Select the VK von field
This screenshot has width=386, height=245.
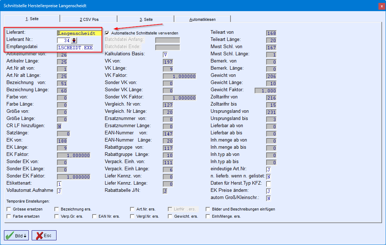pos(168,62)
